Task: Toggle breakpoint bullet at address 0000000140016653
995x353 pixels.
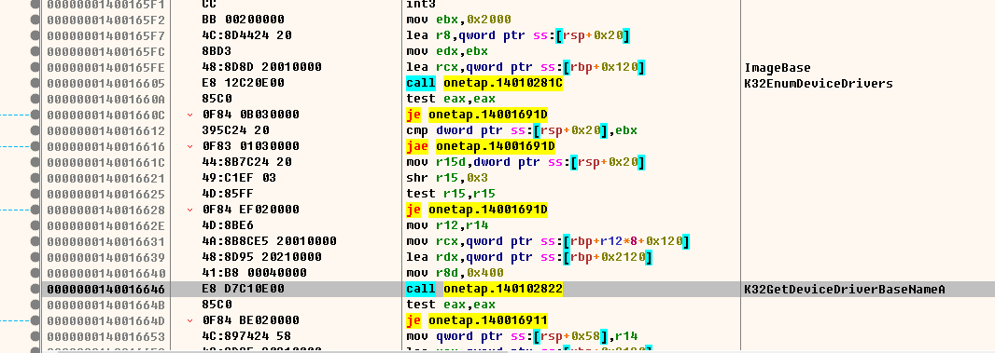Action: point(35,336)
